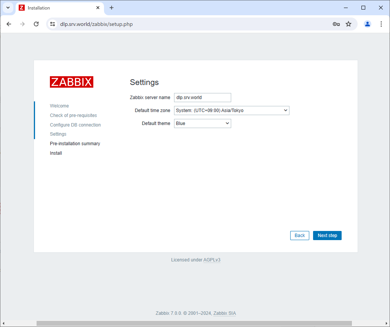Select Configure DB connection step
This screenshot has height=327, width=390.
click(75, 125)
